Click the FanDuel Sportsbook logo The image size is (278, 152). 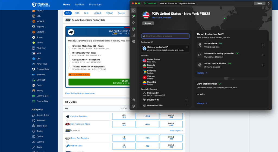[x=41, y=5]
